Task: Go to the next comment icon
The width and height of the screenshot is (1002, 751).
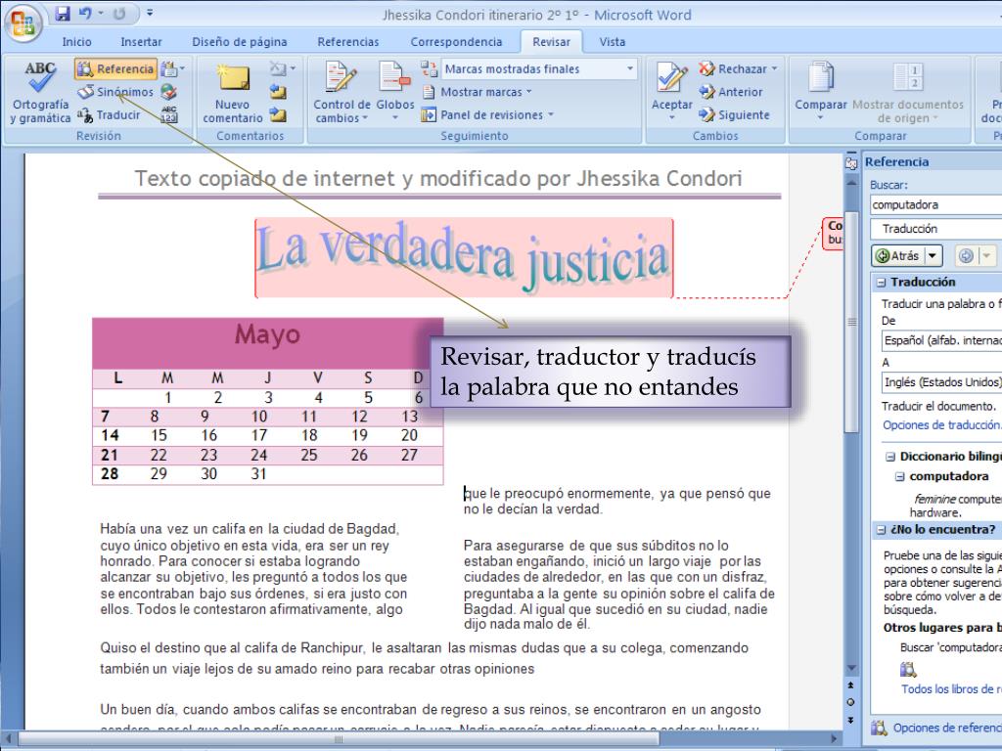Action: point(277,115)
